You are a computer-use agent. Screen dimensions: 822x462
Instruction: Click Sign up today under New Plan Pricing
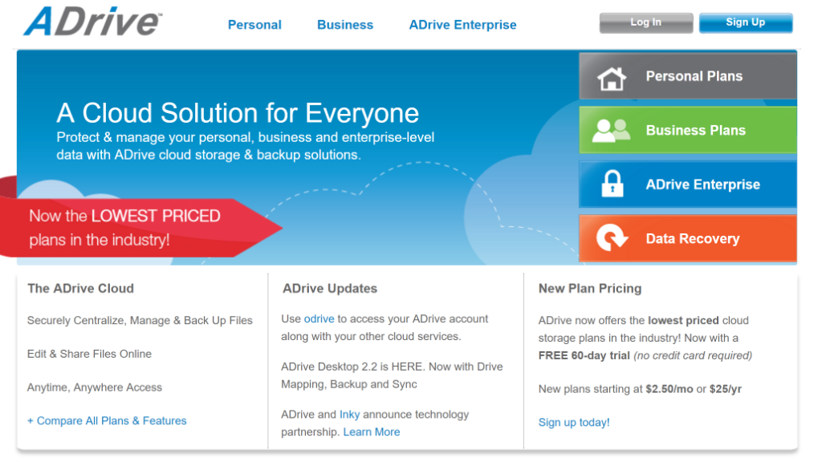[573, 422]
